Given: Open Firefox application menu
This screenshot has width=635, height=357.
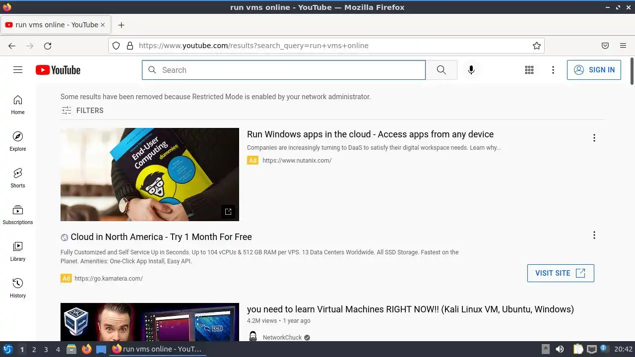Looking at the screenshot, I should coord(623,46).
